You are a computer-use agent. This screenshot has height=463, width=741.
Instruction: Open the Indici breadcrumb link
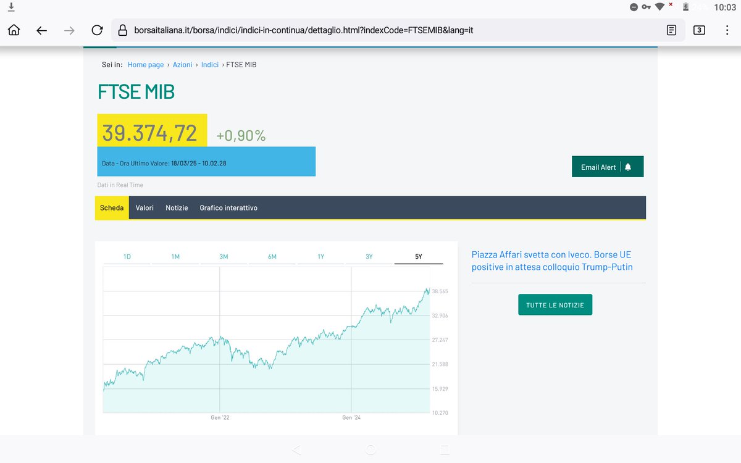[210, 64]
